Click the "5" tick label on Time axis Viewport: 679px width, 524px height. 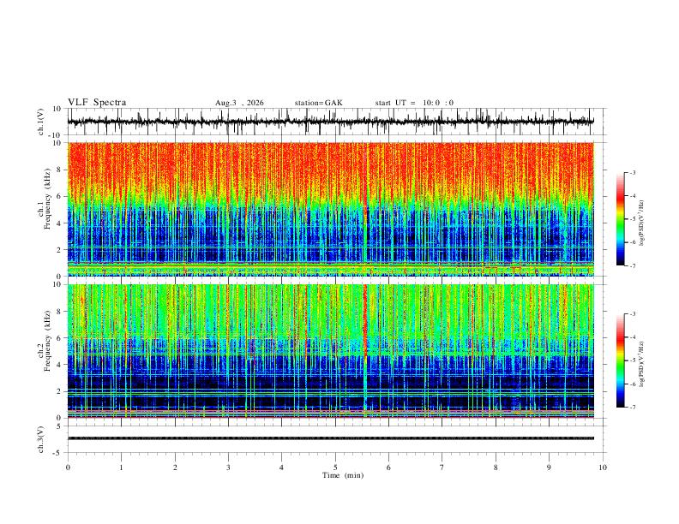(x=335, y=467)
